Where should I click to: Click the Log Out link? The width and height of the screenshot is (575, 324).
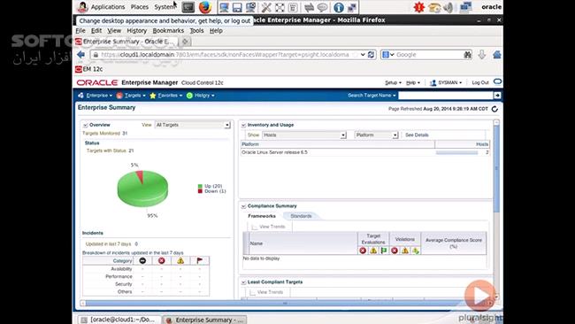(480, 83)
